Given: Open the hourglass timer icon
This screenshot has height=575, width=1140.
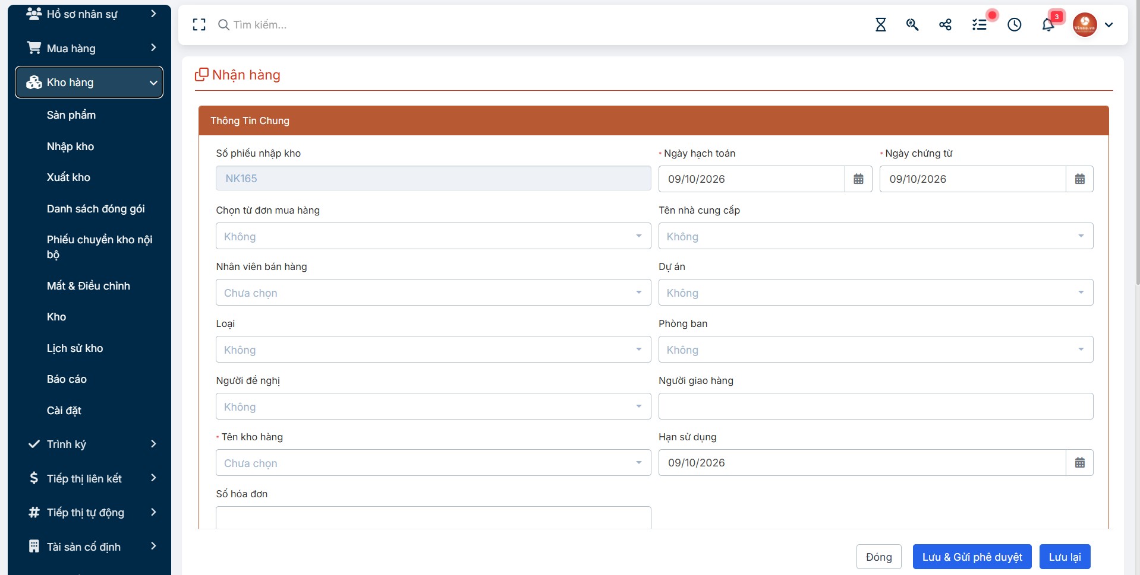Looking at the screenshot, I should 880,24.
